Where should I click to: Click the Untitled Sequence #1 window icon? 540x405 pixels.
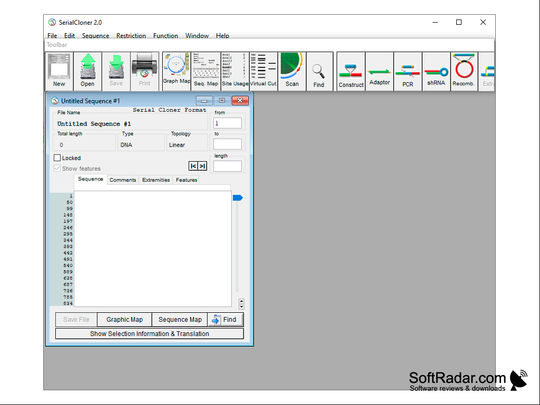[x=55, y=101]
